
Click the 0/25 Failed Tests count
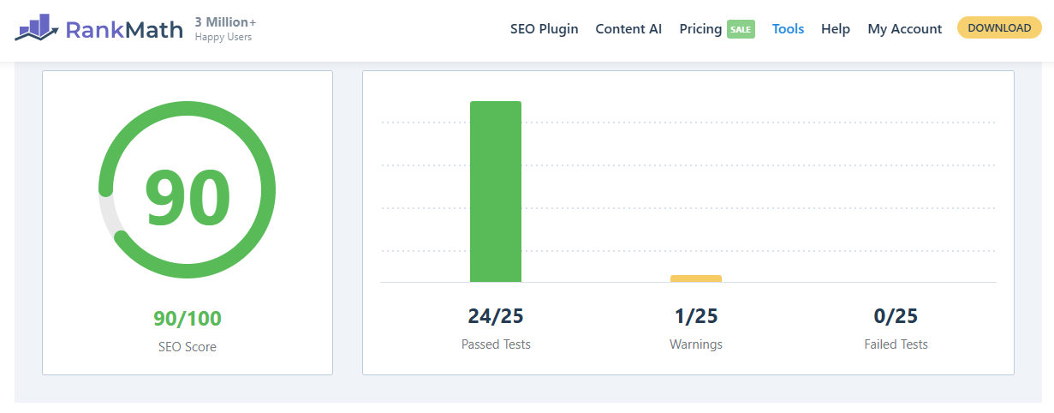coord(896,315)
